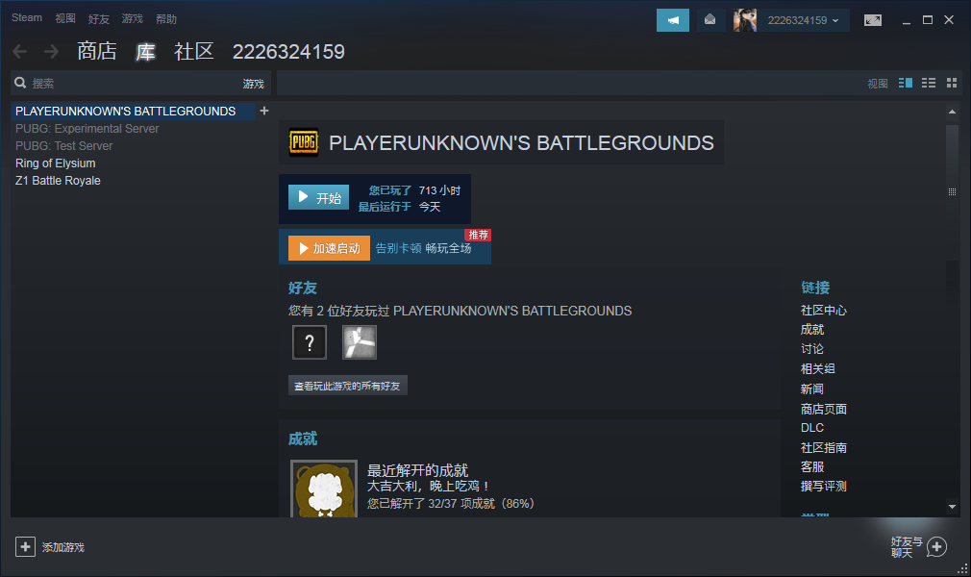Open the 社区中心 link
This screenshot has width=971, height=577.
(x=823, y=310)
